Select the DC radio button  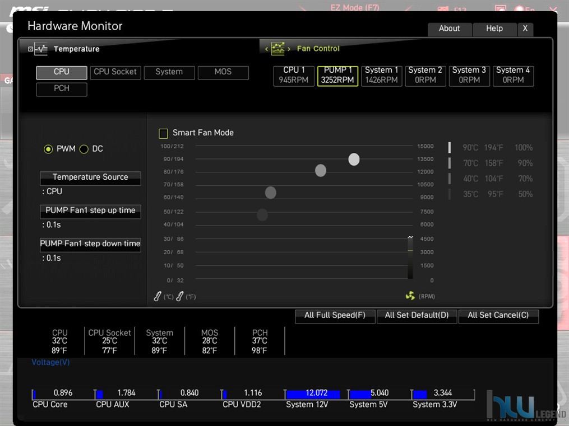(84, 149)
